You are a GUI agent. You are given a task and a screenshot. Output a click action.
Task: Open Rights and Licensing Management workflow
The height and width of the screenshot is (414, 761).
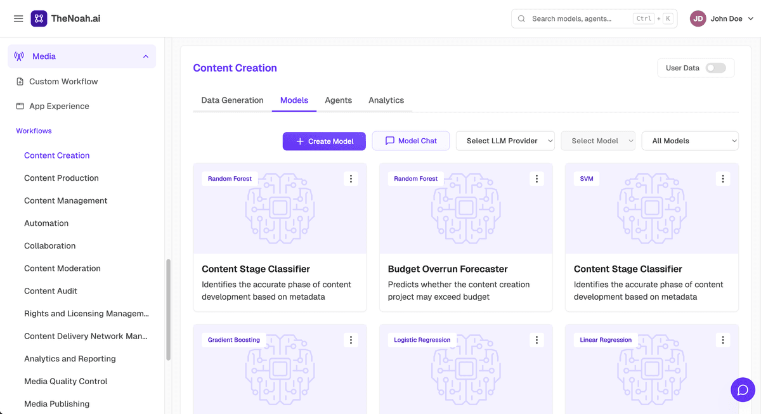[87, 314]
